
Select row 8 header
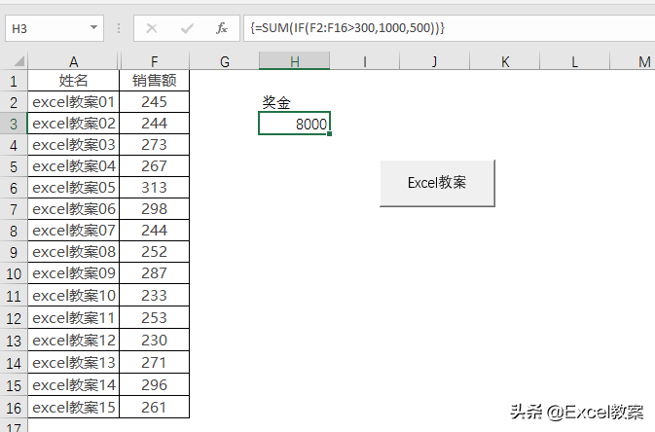[x=14, y=231]
